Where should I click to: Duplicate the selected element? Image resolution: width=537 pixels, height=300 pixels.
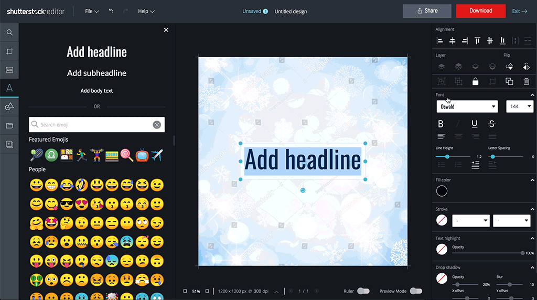point(509,81)
